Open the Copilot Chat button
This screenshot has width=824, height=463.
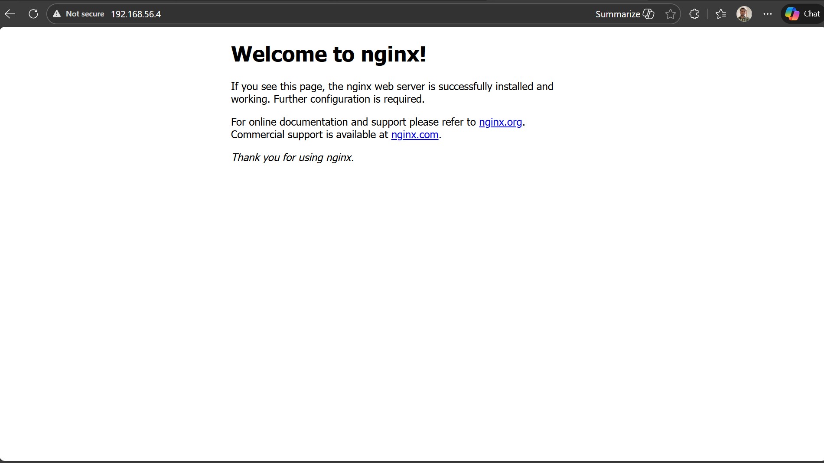click(803, 14)
